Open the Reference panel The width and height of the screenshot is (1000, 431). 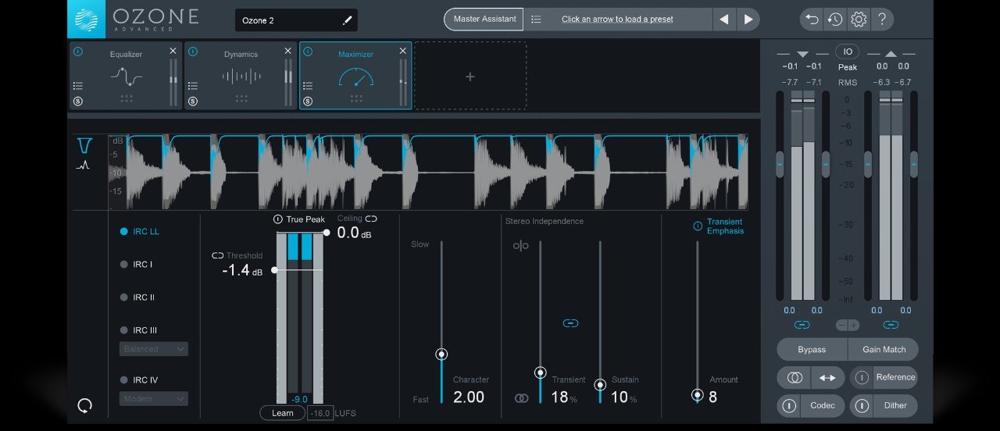pyautogui.click(x=895, y=378)
